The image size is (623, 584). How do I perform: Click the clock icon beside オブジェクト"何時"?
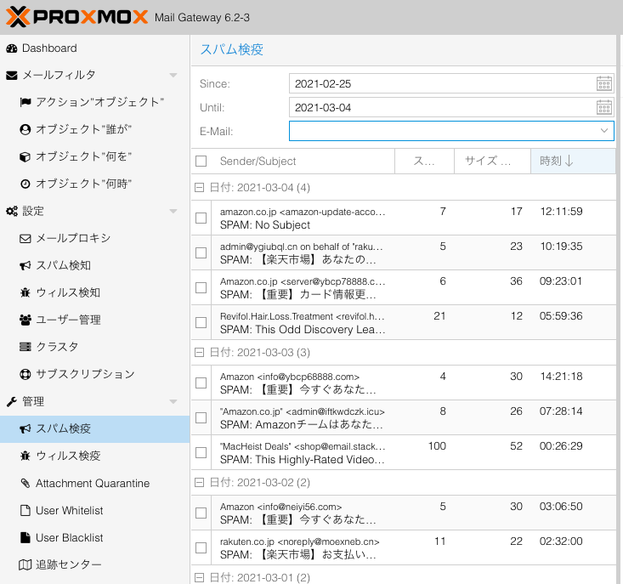coord(25,184)
